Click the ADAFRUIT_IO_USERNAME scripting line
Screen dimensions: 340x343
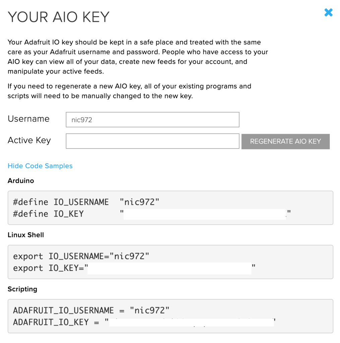pos(91,310)
